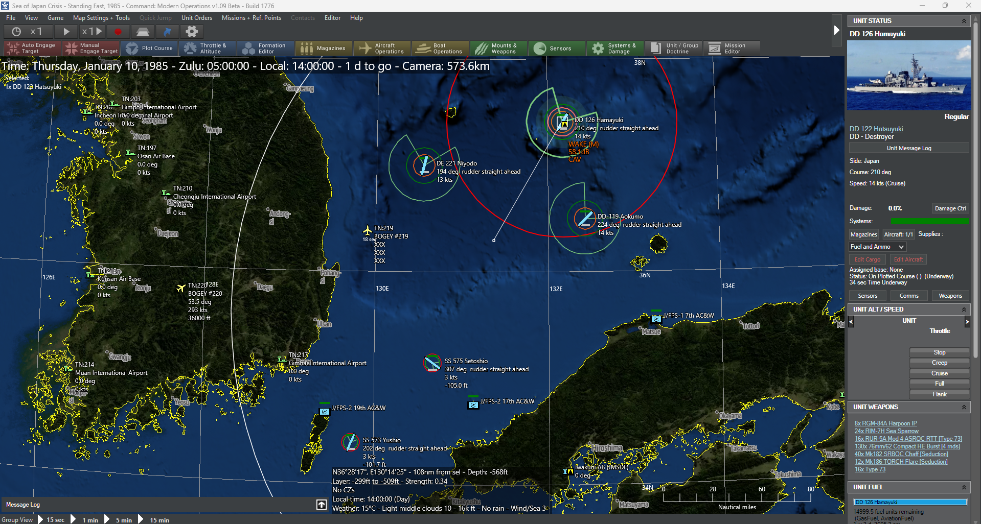Click the Message Log up-arrow icon
The image size is (981, 524).
tap(321, 505)
